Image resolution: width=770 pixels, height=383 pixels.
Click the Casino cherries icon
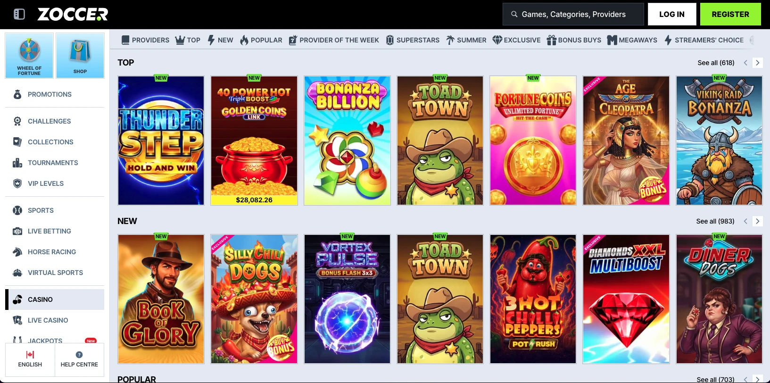coord(17,300)
